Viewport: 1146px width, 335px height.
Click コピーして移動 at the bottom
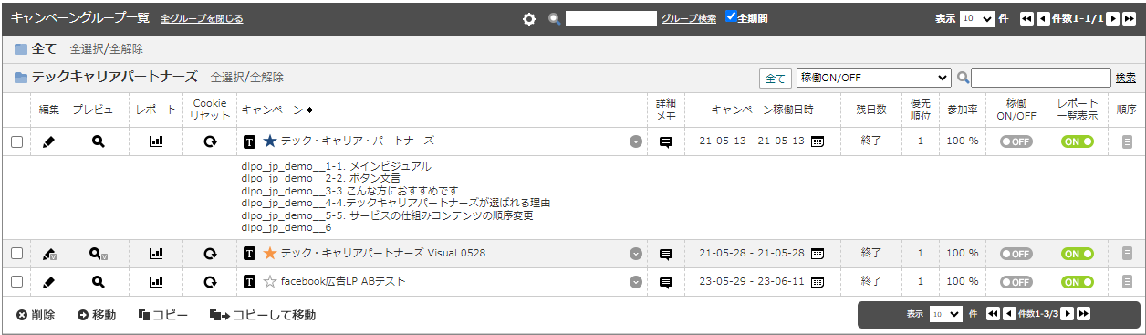click(263, 315)
